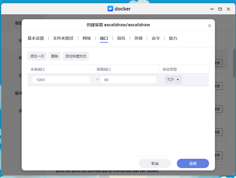Switch to the 环境 tab

(138, 39)
